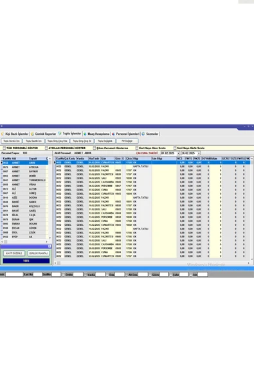
Task: Select personnel row AZİZ DOĞAN
Action: pos(25,197)
